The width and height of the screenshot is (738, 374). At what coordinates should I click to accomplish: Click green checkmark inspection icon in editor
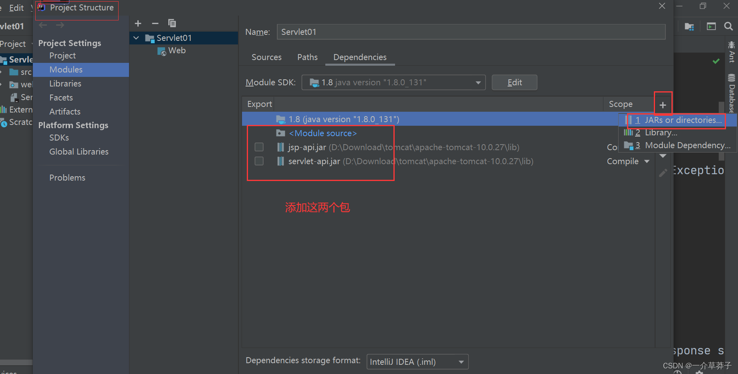[716, 61]
